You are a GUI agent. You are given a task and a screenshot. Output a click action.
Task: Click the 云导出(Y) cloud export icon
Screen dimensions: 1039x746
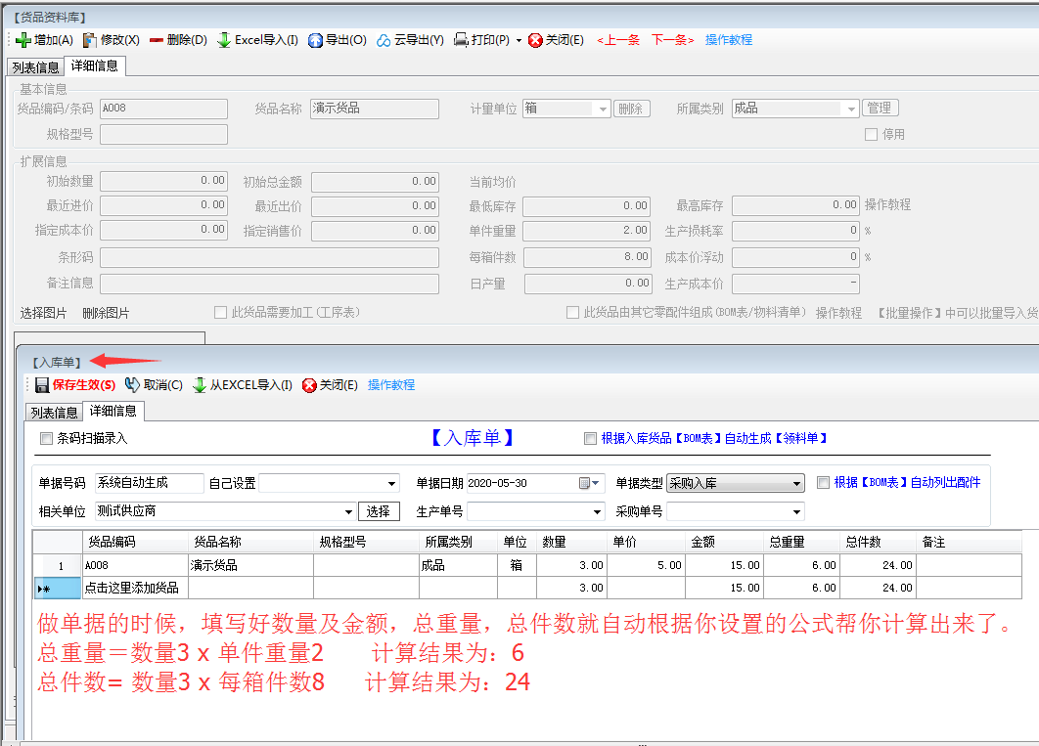click(384, 40)
